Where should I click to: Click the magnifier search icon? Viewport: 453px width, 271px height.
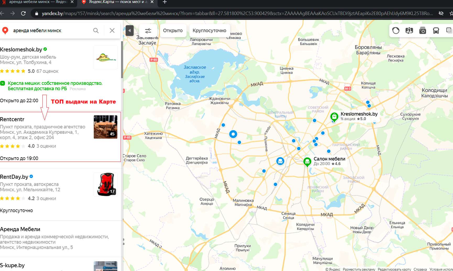point(96,31)
